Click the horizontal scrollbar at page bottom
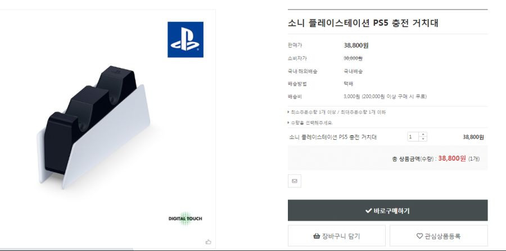 point(67,249)
